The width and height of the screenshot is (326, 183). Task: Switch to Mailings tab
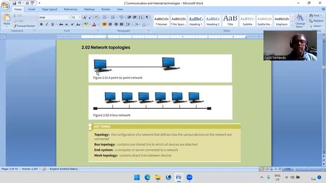[x=90, y=9]
